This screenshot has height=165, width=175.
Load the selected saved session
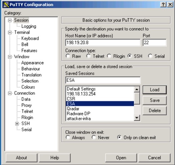pos(155,90)
